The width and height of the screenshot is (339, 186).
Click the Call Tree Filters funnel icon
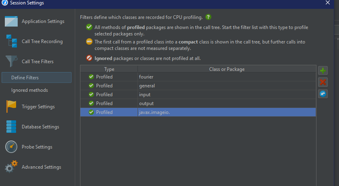pos(11,62)
